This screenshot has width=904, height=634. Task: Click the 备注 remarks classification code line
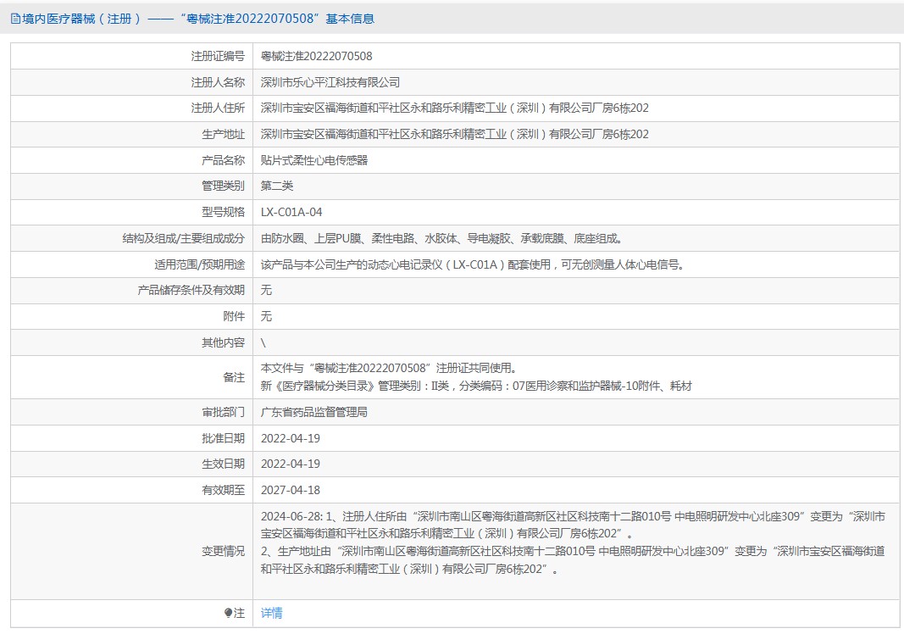[x=476, y=387]
